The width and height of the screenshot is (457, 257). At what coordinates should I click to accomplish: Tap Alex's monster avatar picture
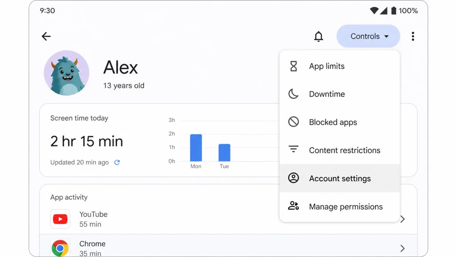(x=67, y=73)
